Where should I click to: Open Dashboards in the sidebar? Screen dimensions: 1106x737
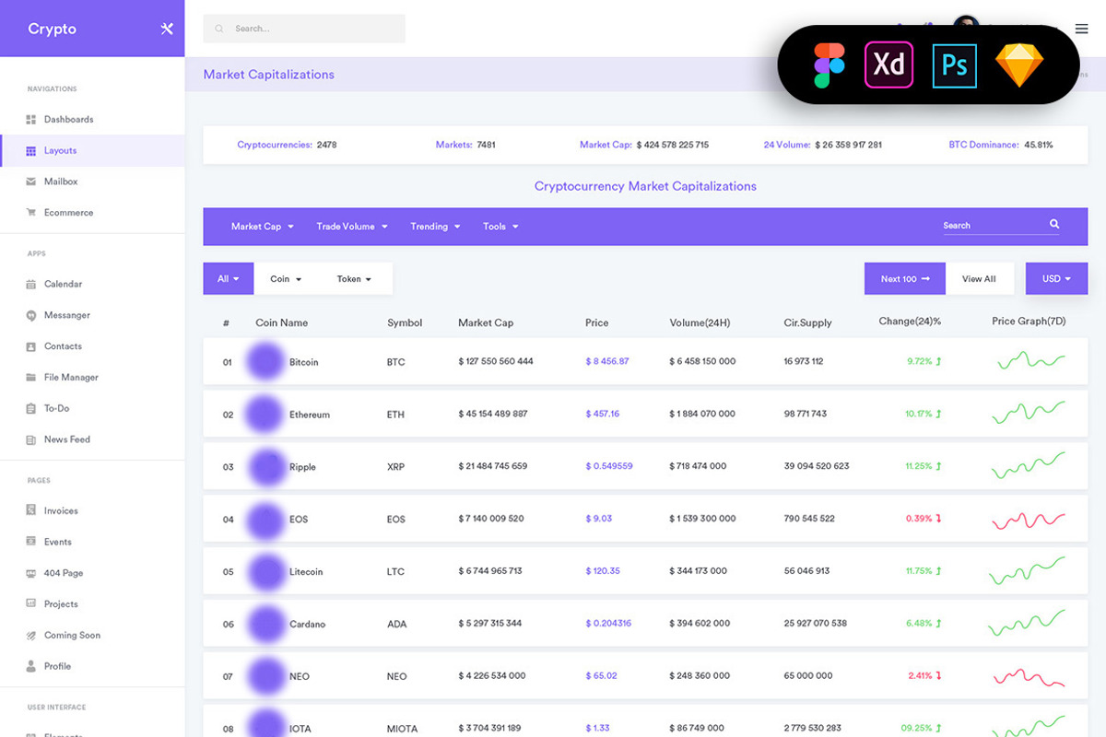click(x=68, y=120)
